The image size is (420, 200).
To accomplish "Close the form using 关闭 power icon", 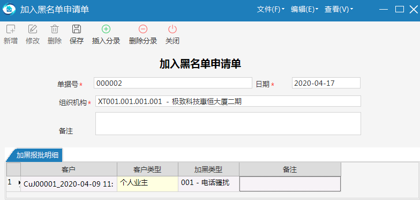I will 172,29.
